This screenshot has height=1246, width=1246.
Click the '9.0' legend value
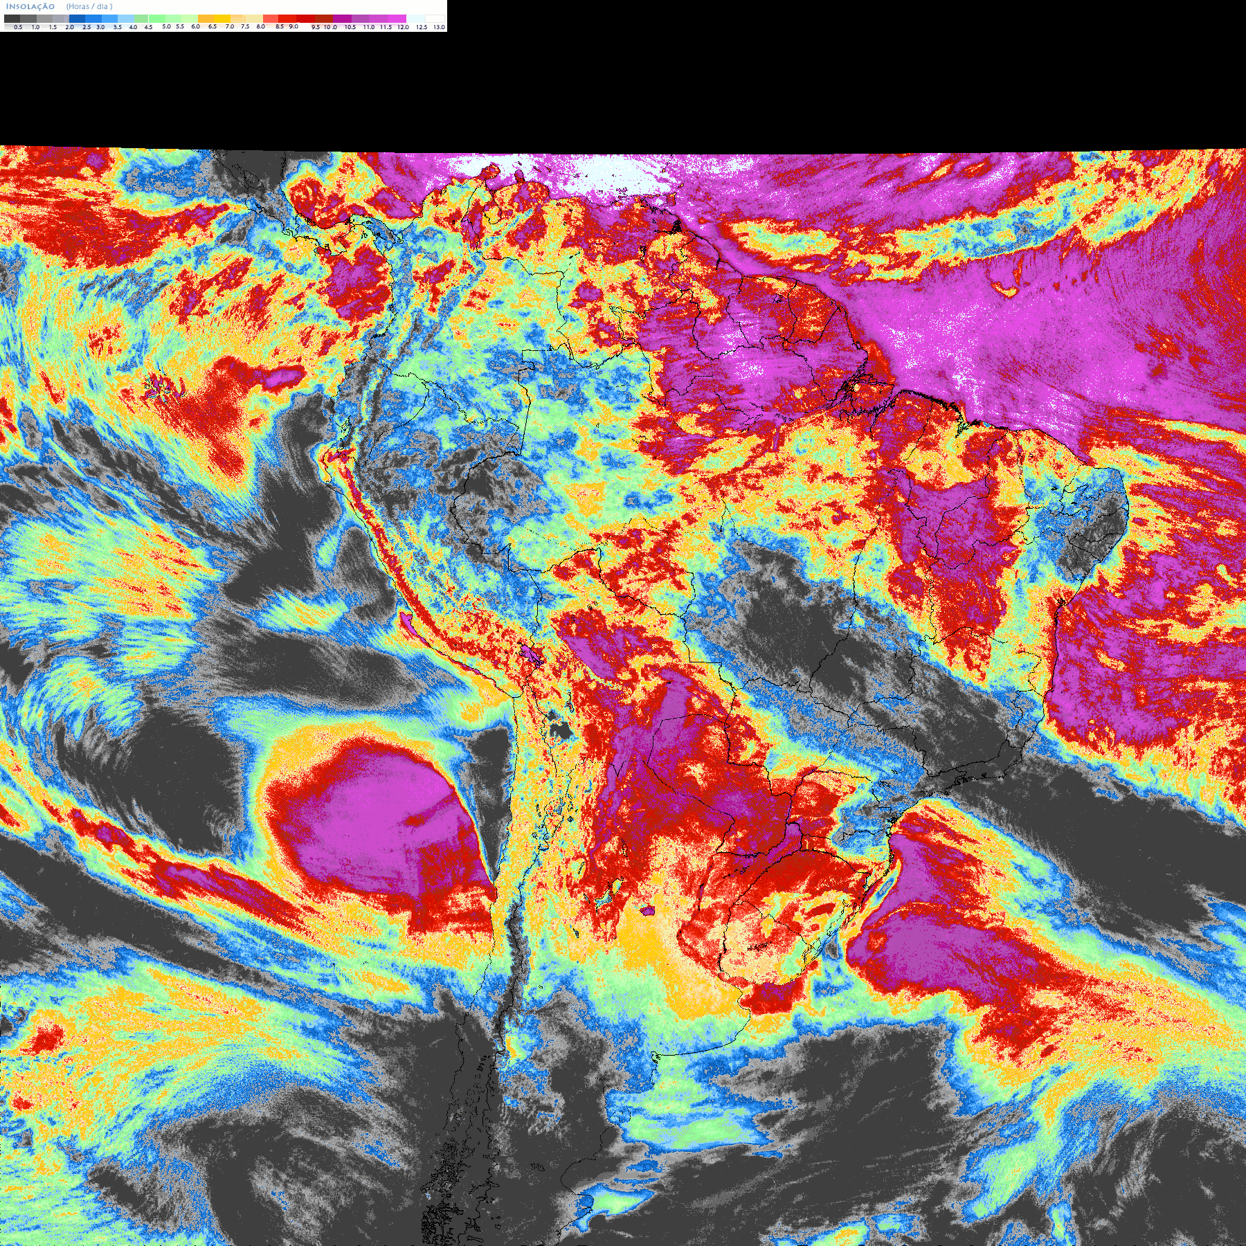click(x=294, y=26)
